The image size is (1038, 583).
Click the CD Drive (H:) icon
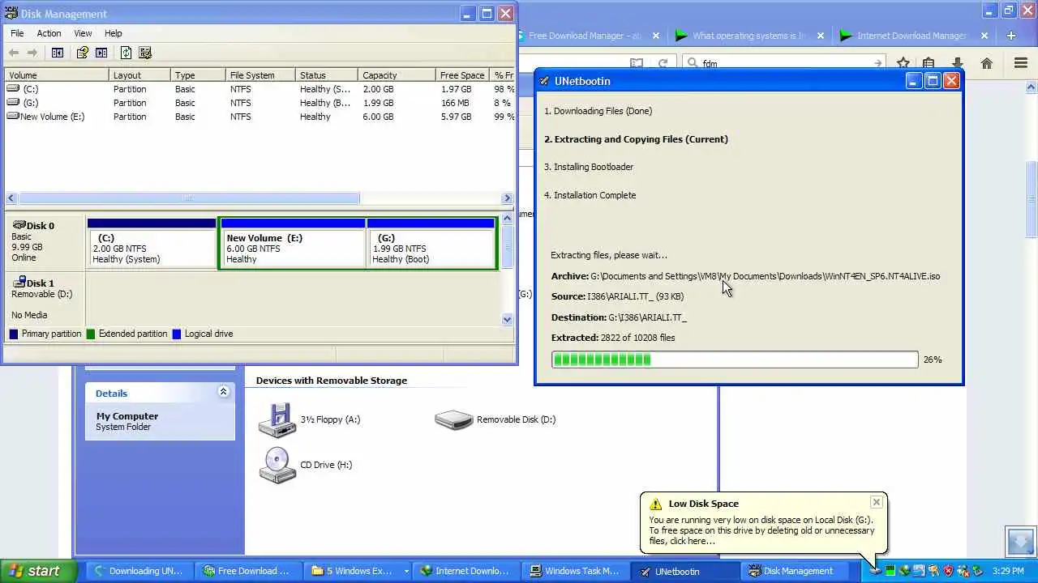tap(277, 465)
